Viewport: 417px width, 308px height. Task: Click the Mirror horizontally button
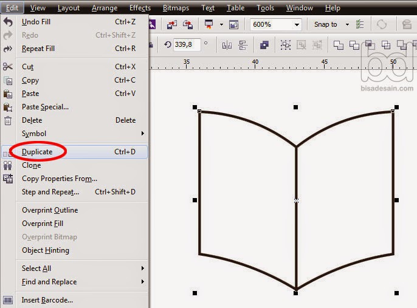[227, 45]
